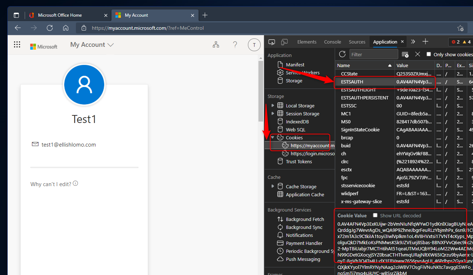Screen dimensions: 473x275
Task: Click the browser refresh icon
Action: coord(50,28)
